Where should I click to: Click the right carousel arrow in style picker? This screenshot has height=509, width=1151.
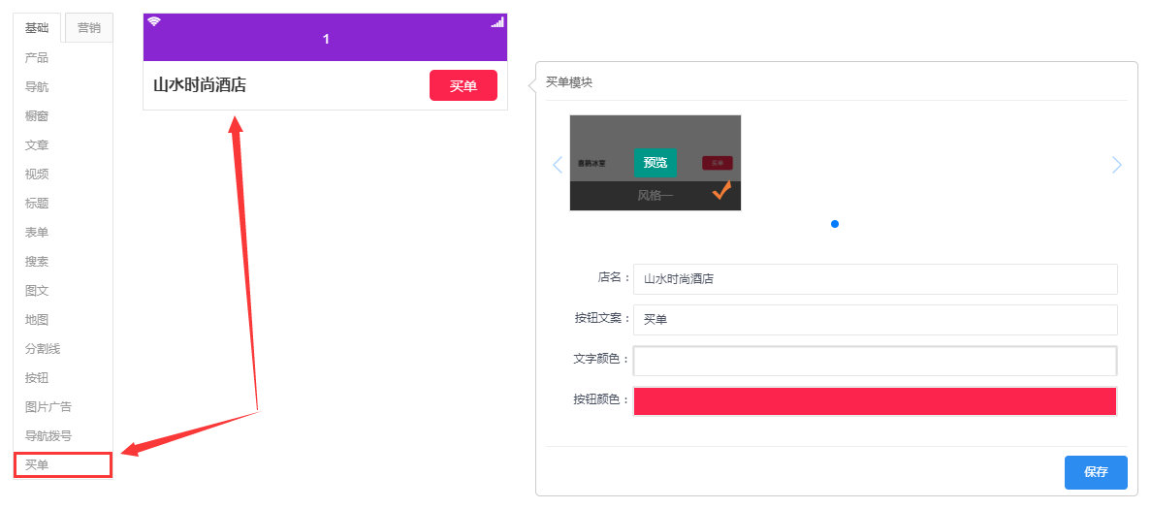(1116, 165)
